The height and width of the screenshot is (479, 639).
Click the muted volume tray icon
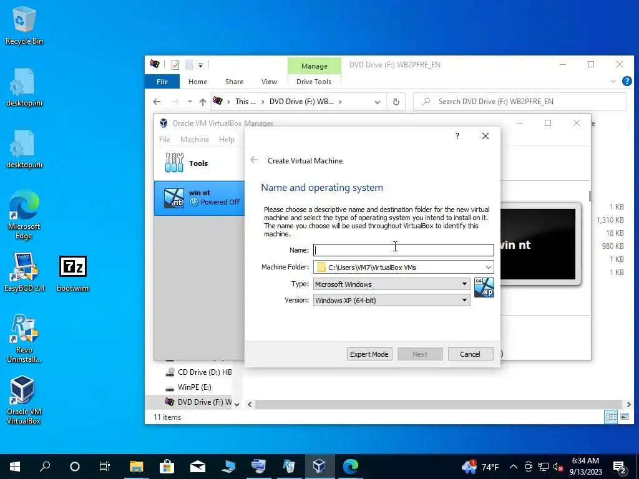pos(558,467)
